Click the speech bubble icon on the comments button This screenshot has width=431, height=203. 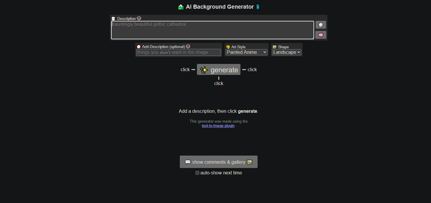187,162
